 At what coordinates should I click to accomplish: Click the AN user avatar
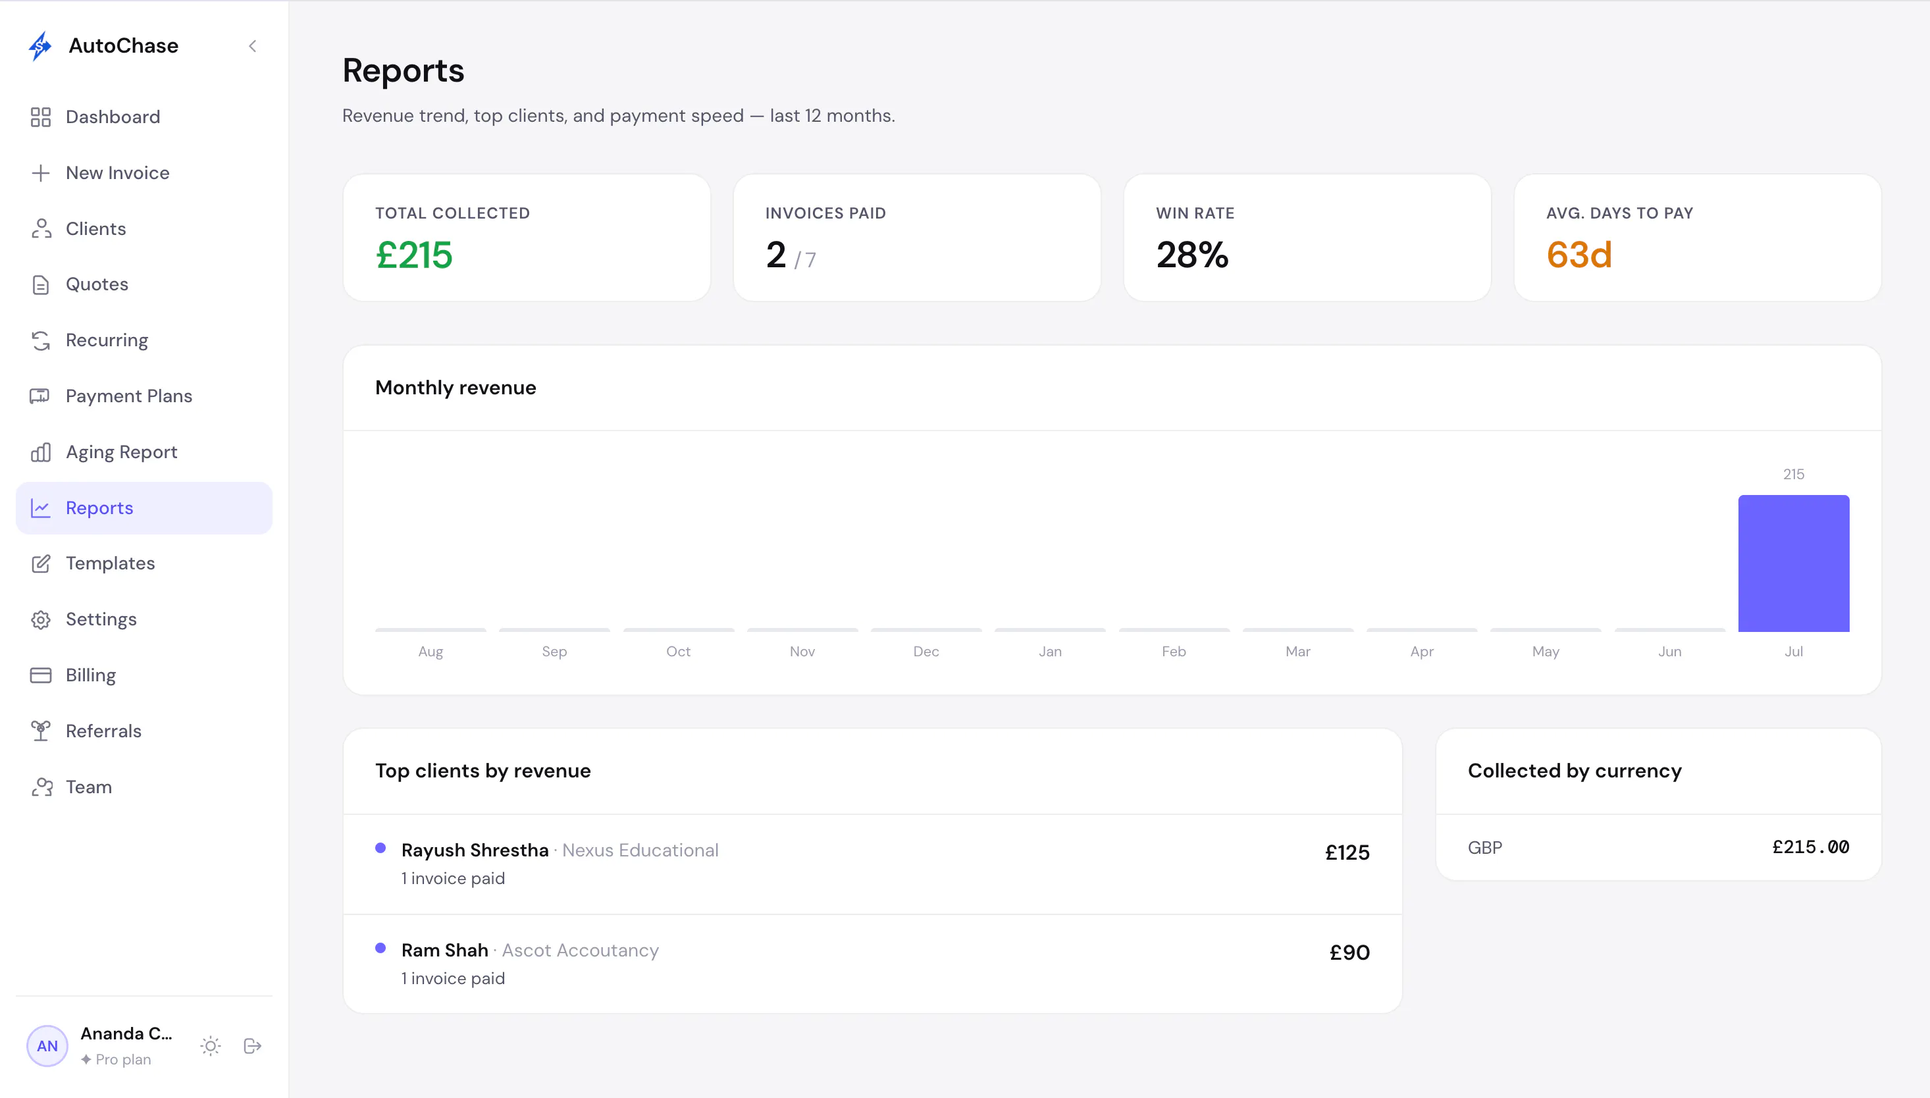47,1046
